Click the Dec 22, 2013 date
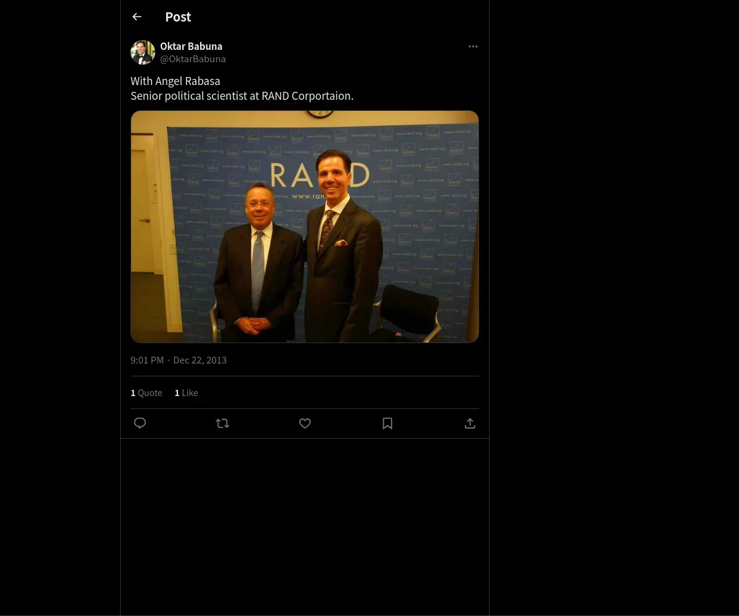The height and width of the screenshot is (616, 739). 200,360
